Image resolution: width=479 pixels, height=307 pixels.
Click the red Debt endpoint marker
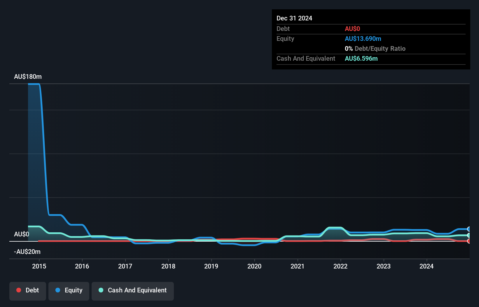[469, 241]
